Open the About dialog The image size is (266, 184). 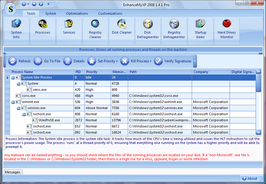(x=251, y=178)
